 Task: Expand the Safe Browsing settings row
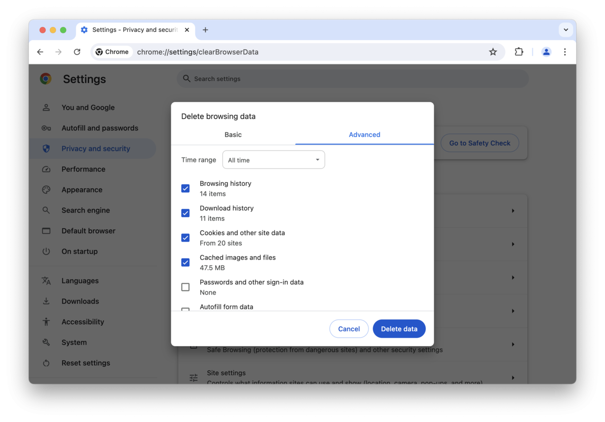point(513,344)
